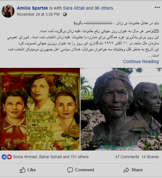Screen dimensions: 162x178
Task: Open the painted portrait of three sisters
Action: (x=40, y=109)
